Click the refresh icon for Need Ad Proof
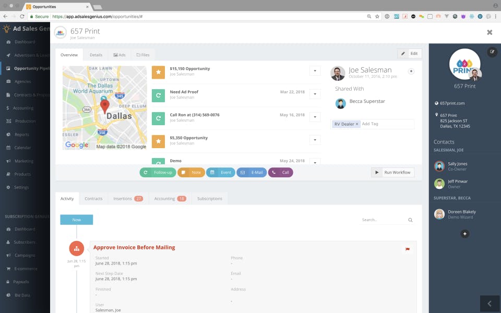The width and height of the screenshot is (501, 313). [x=158, y=95]
